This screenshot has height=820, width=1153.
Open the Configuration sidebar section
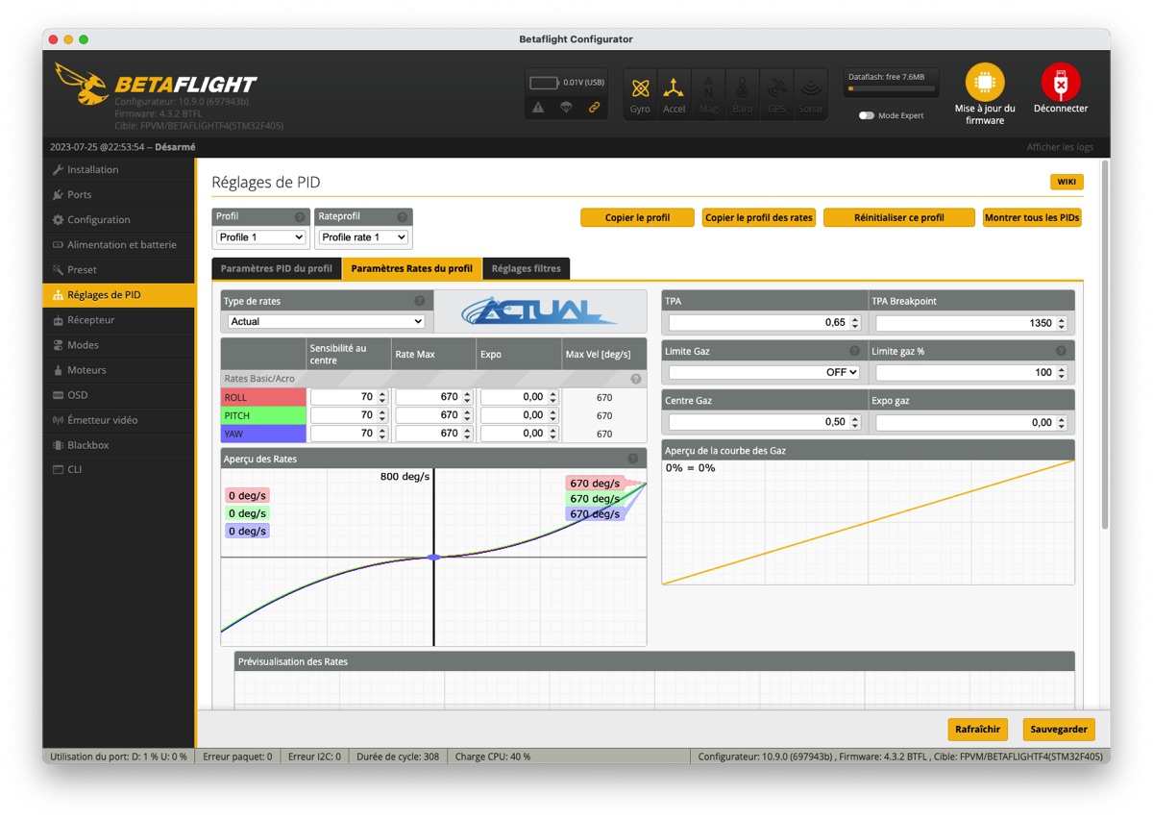coord(118,220)
